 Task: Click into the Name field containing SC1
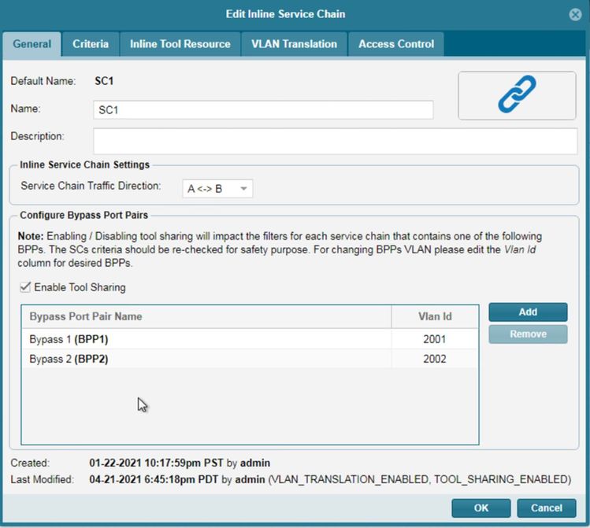coord(263,110)
